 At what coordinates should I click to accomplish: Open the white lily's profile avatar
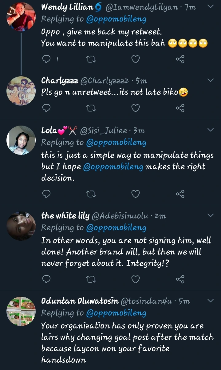click(21, 226)
